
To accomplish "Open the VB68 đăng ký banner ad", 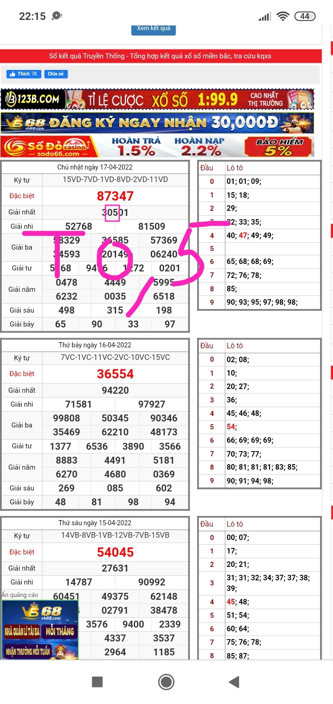I will click(157, 123).
